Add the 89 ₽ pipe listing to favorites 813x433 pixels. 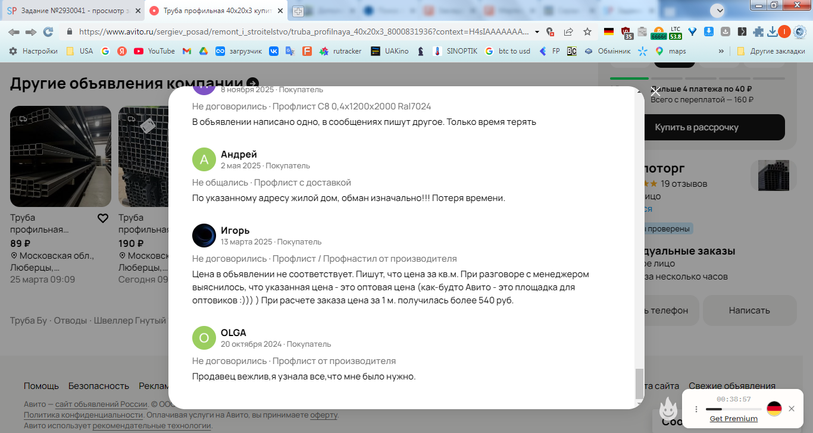(103, 218)
